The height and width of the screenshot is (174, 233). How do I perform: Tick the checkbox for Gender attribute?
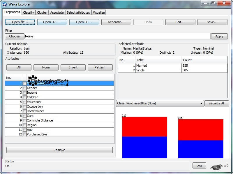(x=24, y=88)
